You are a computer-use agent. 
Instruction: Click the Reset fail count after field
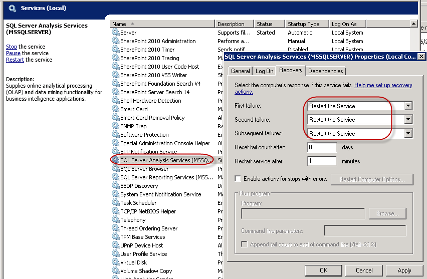click(322, 147)
